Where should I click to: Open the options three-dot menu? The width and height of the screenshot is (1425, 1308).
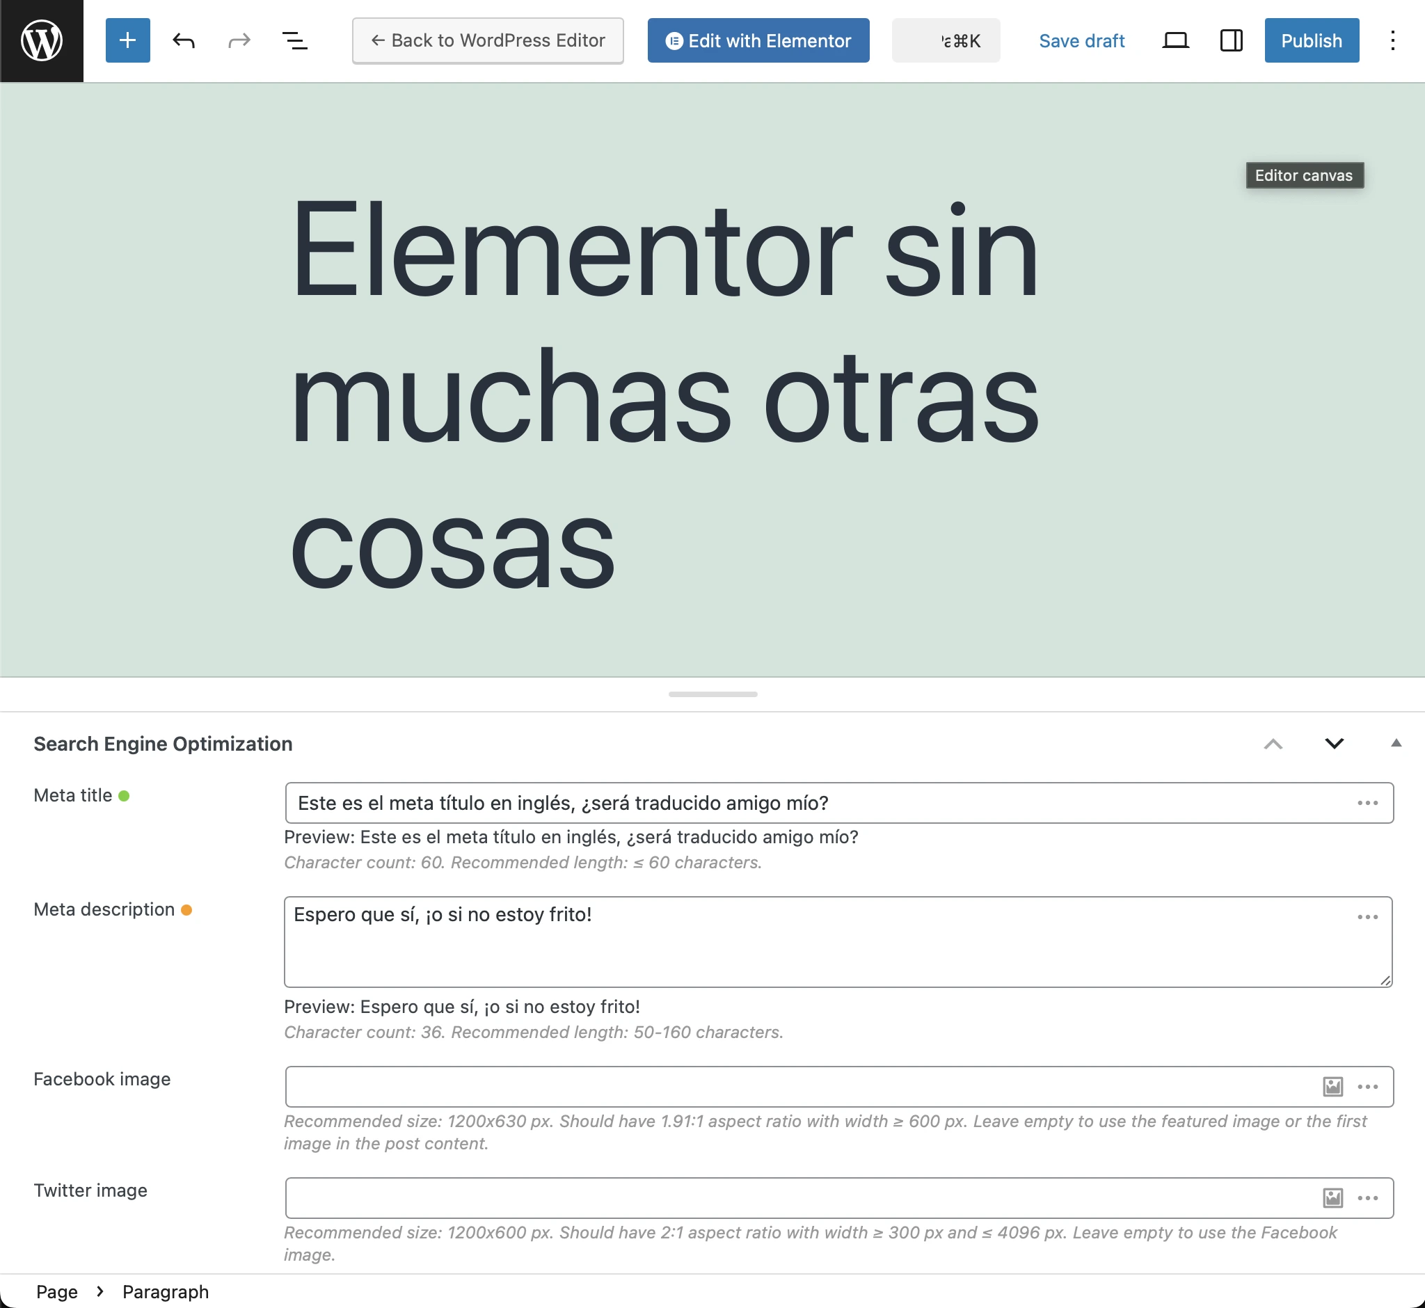[x=1392, y=40]
